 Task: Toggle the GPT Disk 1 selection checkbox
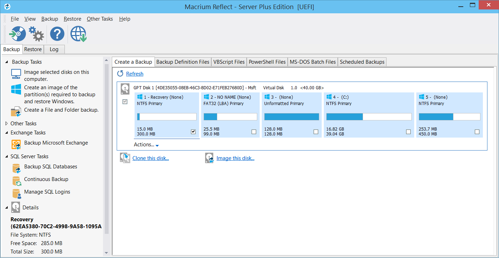click(x=125, y=102)
